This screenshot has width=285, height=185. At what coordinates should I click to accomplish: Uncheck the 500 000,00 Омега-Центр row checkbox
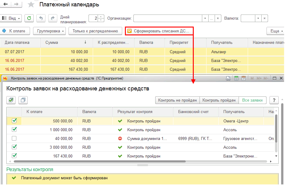pyautogui.click(x=14, y=121)
